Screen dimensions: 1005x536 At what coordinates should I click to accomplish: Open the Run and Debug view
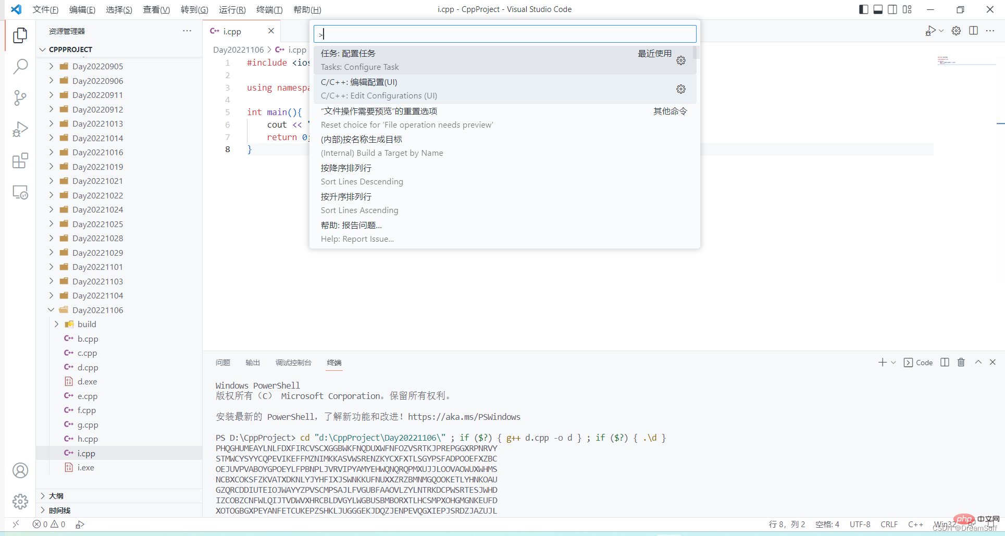(20, 129)
